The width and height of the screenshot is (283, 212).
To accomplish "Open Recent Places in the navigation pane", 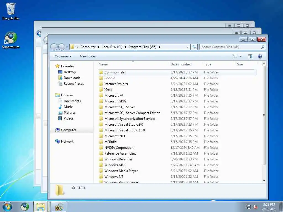I will [74, 83].
